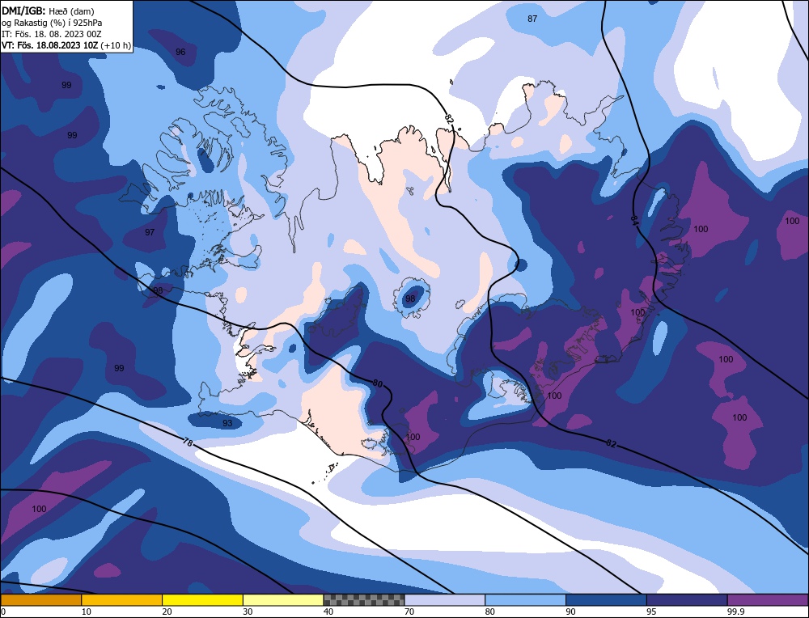809x618 pixels.
Task: Click the orange 10–20 legend swatch
Action: pyautogui.click(x=122, y=600)
